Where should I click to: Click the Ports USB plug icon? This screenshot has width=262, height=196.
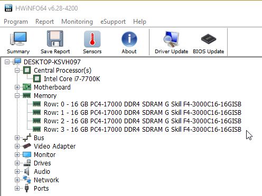[x=26, y=188]
